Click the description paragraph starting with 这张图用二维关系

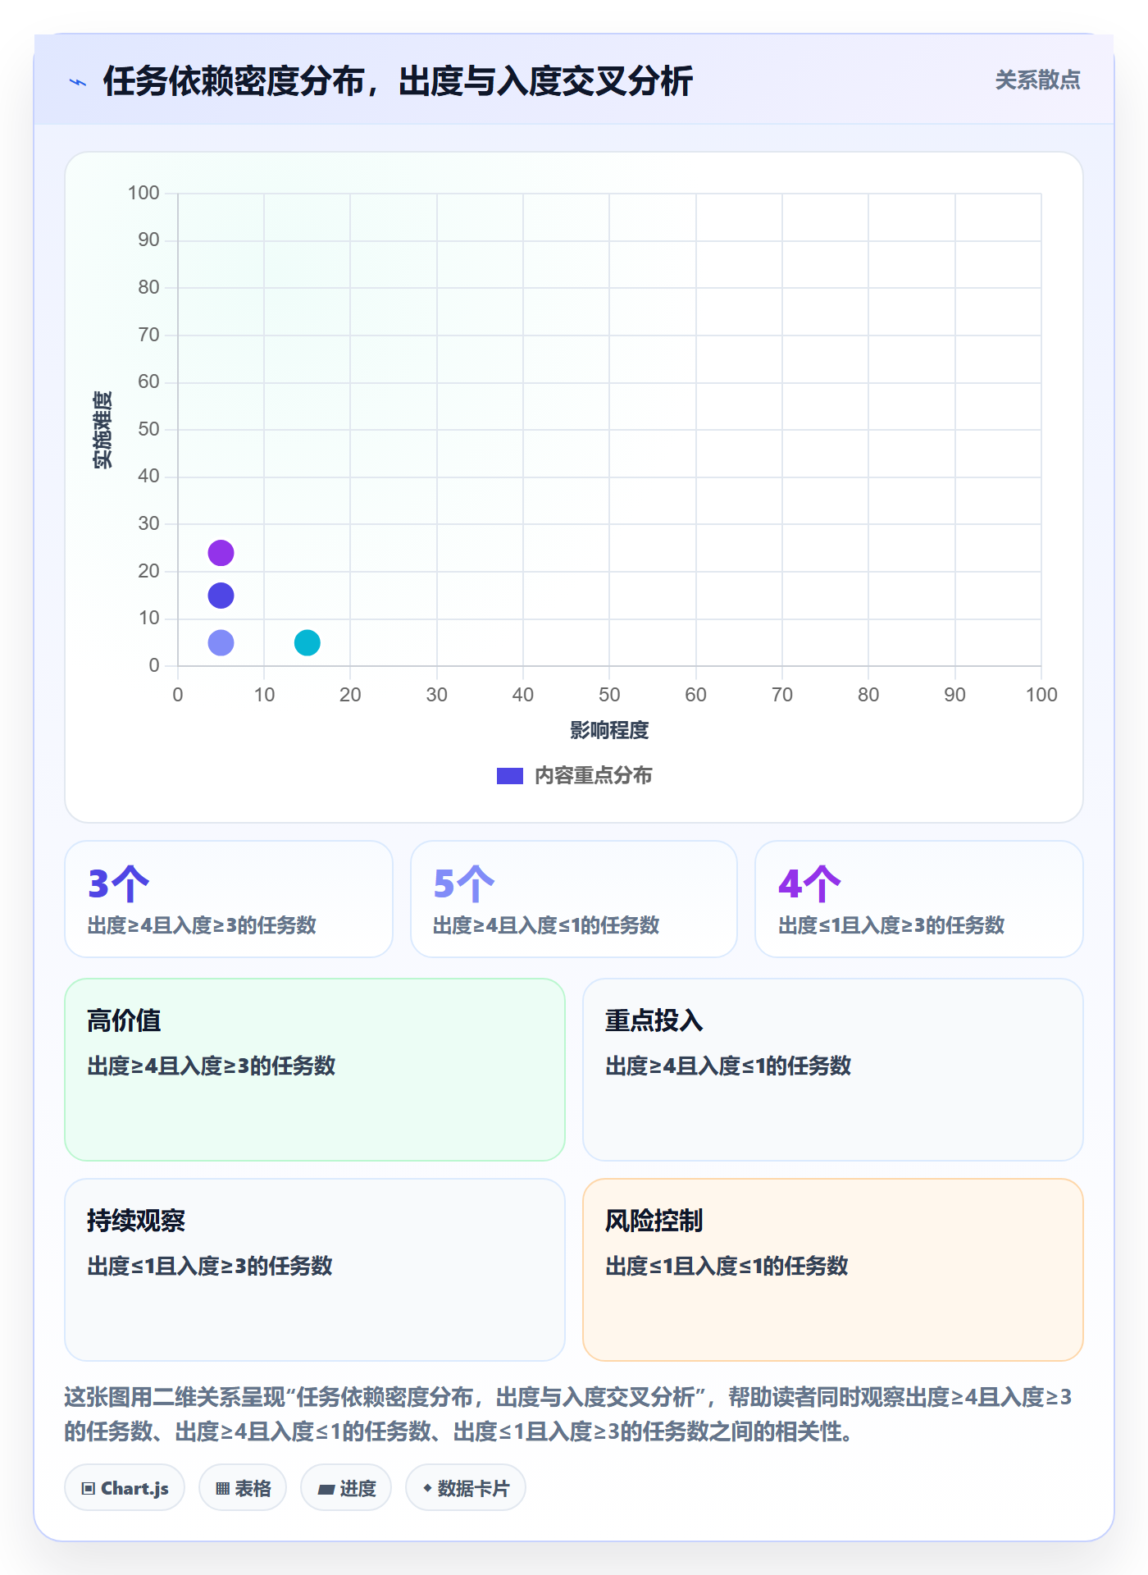(x=568, y=1414)
